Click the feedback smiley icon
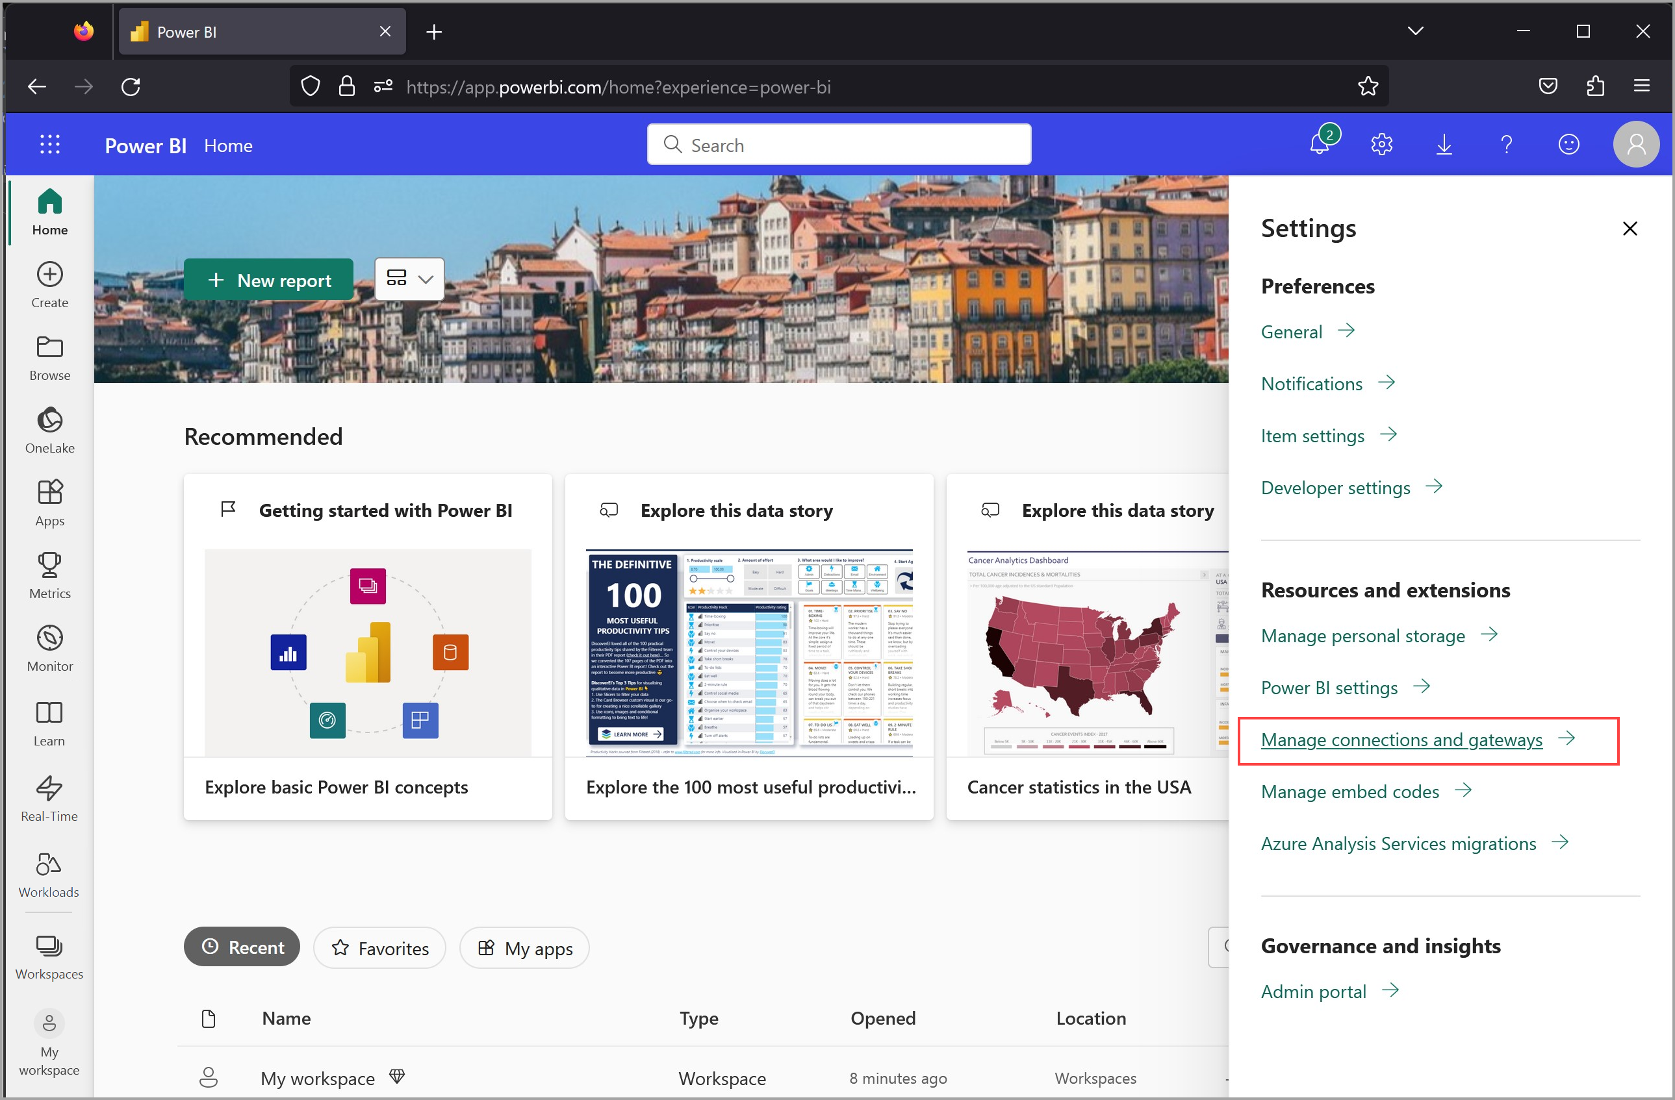This screenshot has width=1675, height=1100. click(x=1568, y=145)
